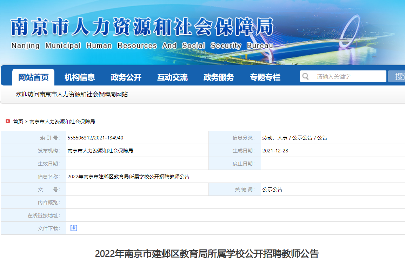Screen dimensions: 405x261
Task: Click the 内容概览 label
Action: [49, 203]
